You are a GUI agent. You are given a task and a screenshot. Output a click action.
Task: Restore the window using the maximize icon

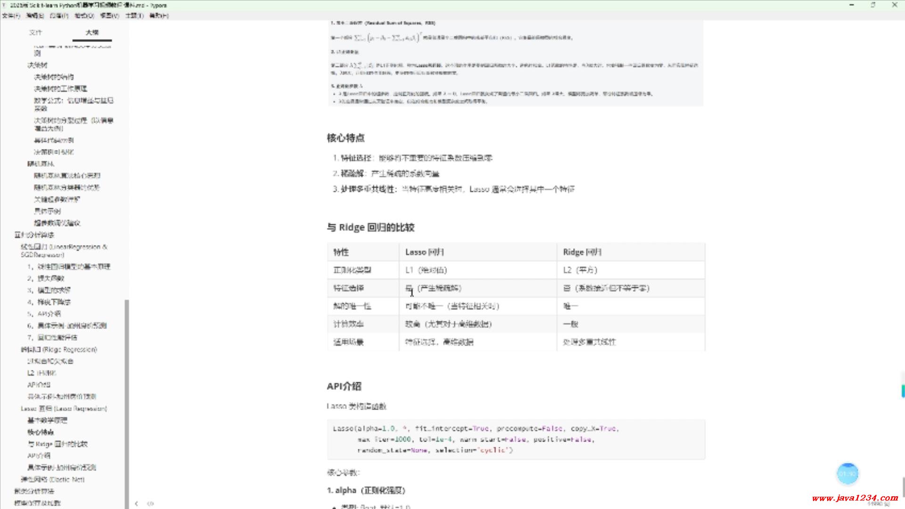(873, 5)
